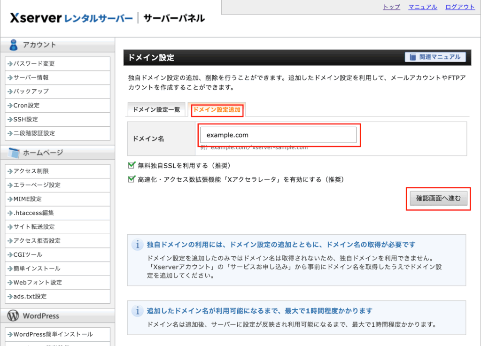Click the arrow icon beside パスワード変更
Viewport: 481px width, 346px height.
10,64
